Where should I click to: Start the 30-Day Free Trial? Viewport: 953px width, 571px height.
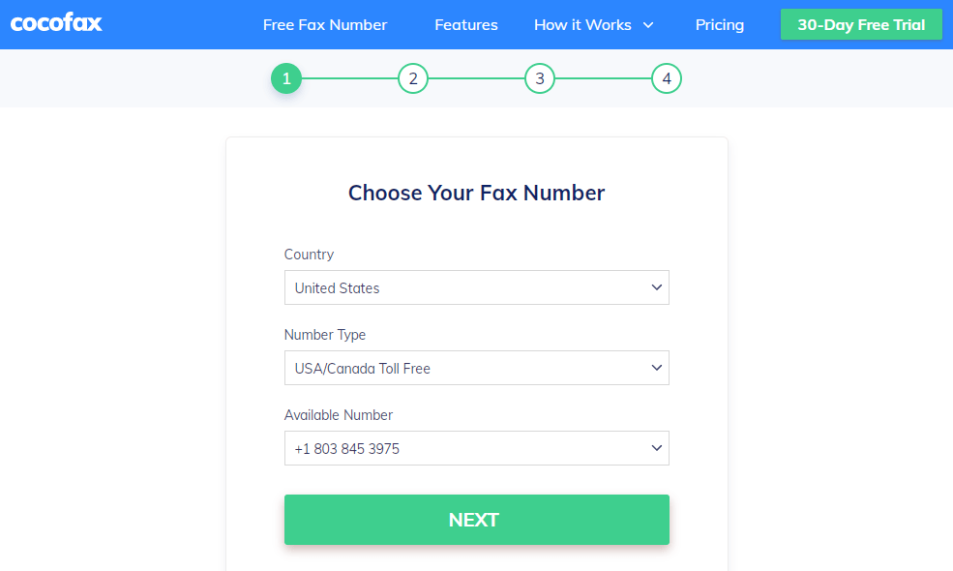(860, 23)
